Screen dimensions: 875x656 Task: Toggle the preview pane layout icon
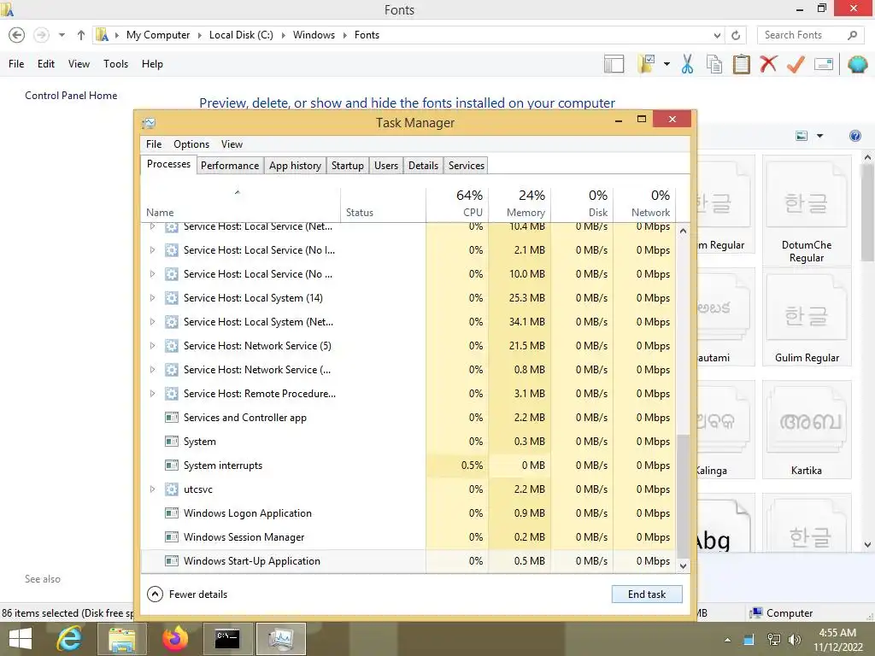pyautogui.click(x=614, y=64)
